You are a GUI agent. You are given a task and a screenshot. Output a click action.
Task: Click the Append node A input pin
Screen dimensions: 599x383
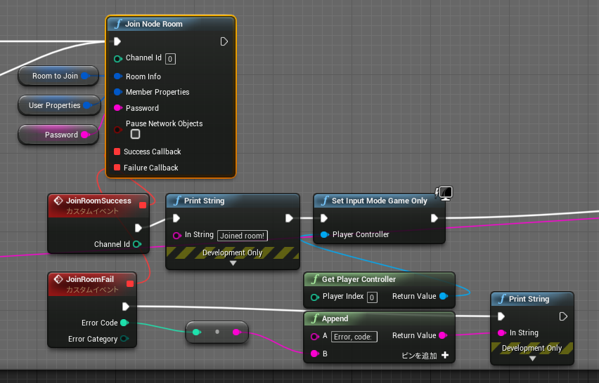314,337
